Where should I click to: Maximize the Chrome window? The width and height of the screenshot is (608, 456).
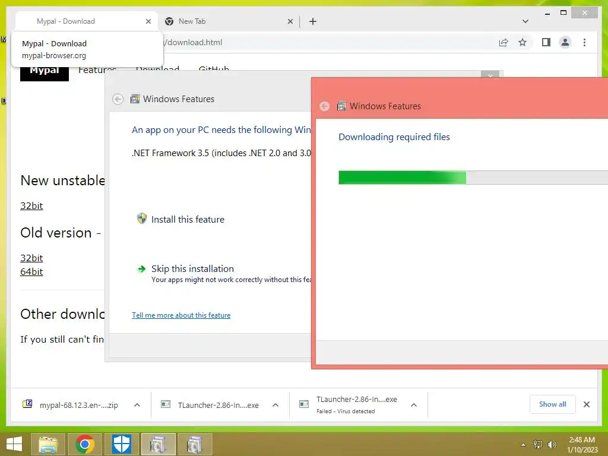click(563, 13)
